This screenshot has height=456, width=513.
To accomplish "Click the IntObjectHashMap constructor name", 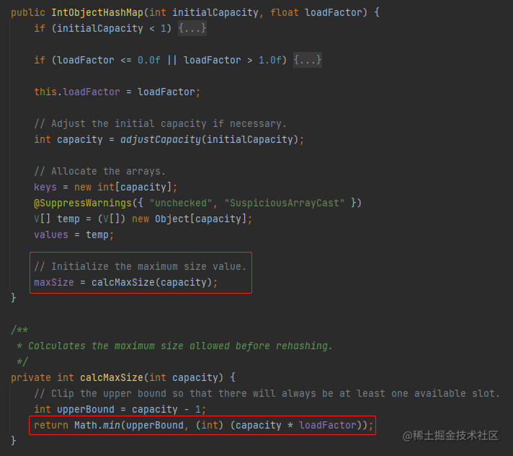I will 97,12.
